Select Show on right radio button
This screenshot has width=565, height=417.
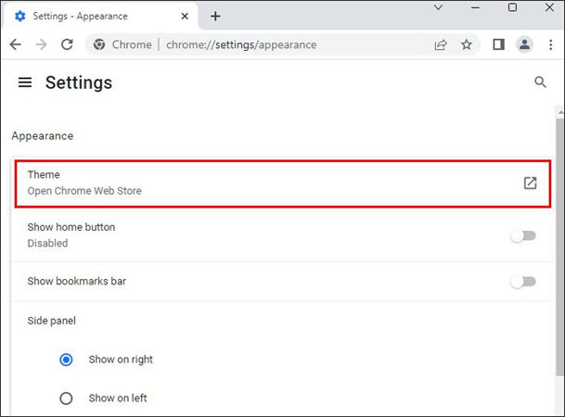(x=66, y=360)
